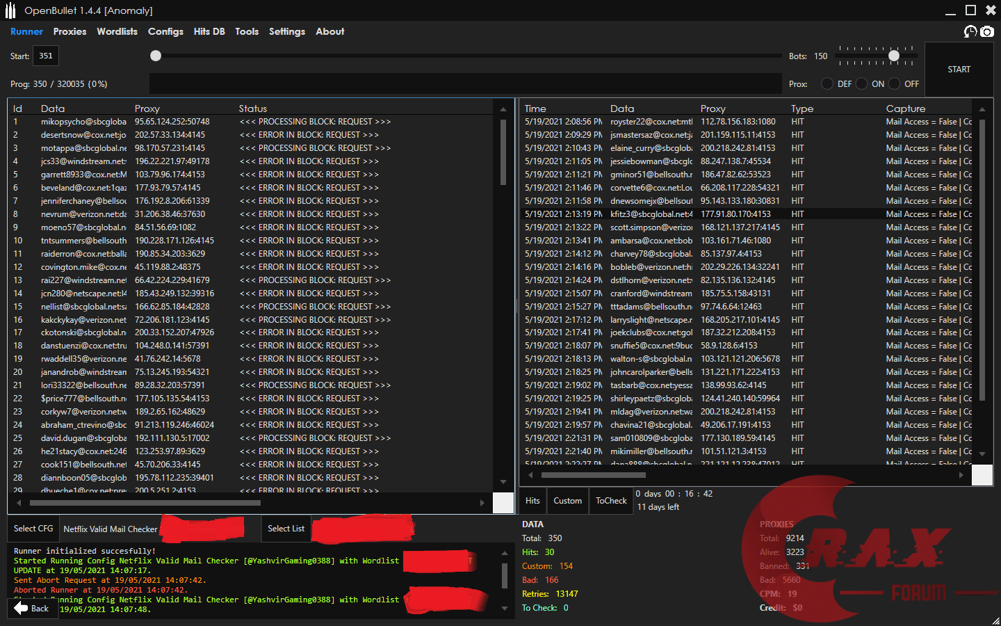This screenshot has width=1001, height=626.
Task: Click the bots list vertical scrollbar thumb
Action: click(503, 152)
